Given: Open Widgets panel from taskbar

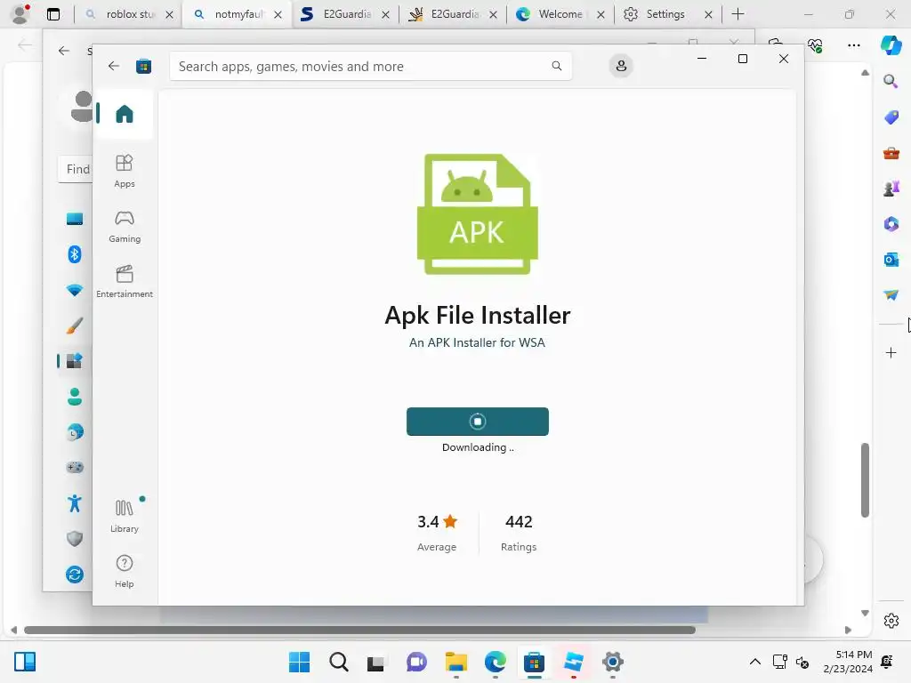Looking at the screenshot, I should (25, 662).
